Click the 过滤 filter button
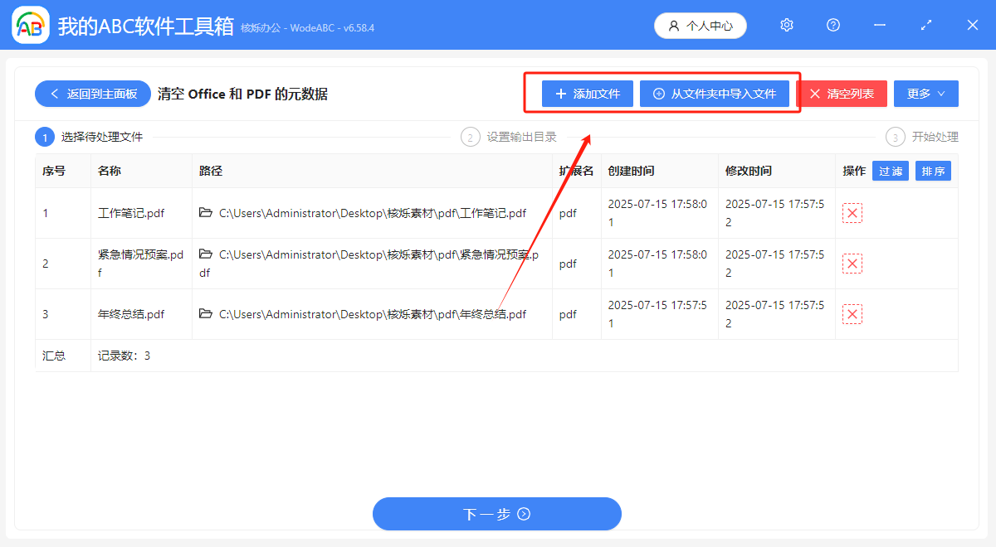 [x=891, y=171]
